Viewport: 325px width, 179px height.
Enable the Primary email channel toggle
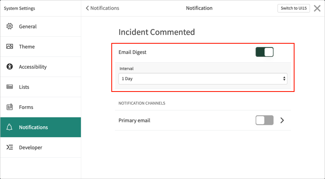[264, 120]
